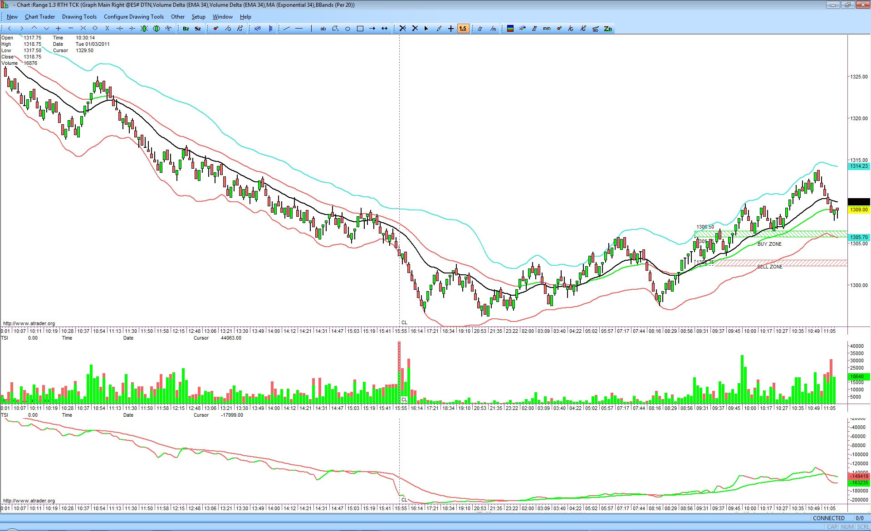Click the SELL ZONE label

tap(770, 267)
